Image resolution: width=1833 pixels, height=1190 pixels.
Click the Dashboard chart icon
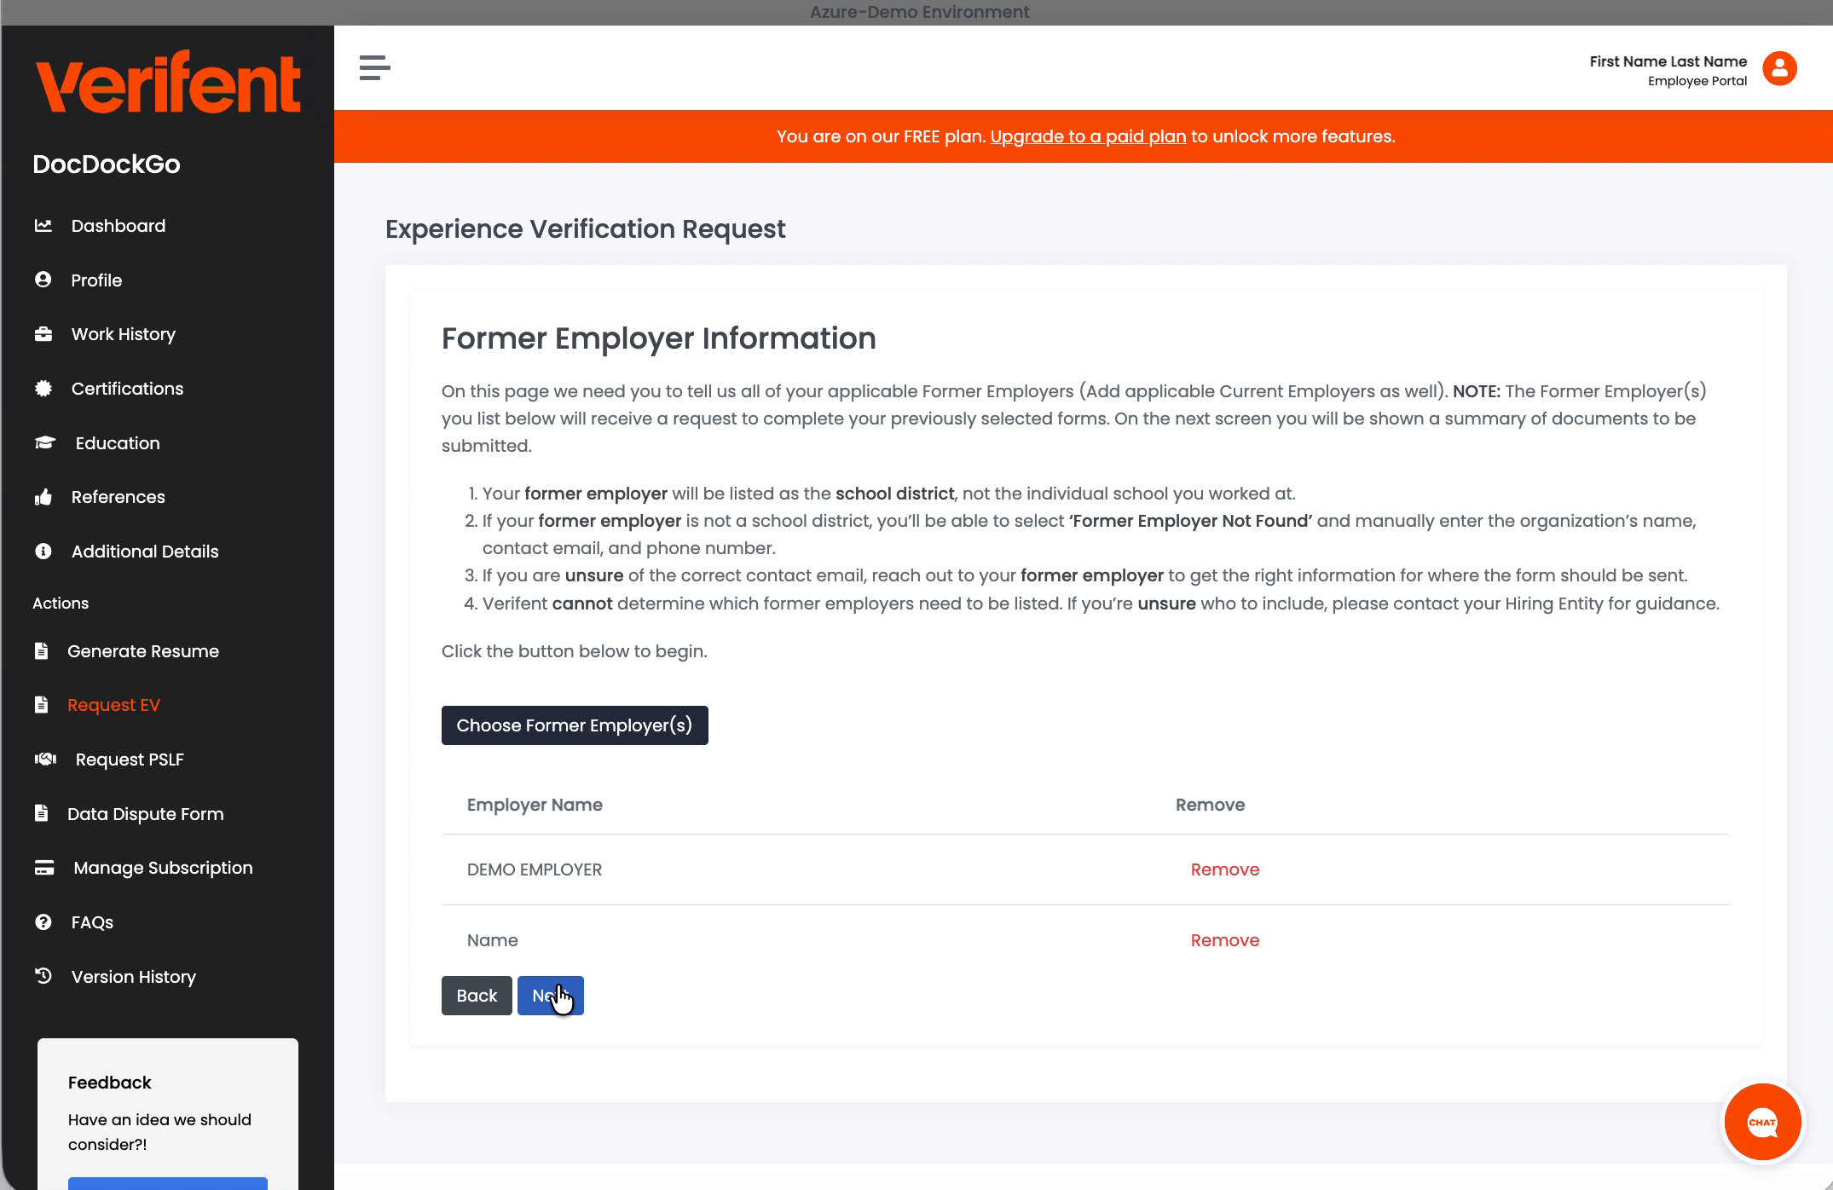pyautogui.click(x=43, y=226)
